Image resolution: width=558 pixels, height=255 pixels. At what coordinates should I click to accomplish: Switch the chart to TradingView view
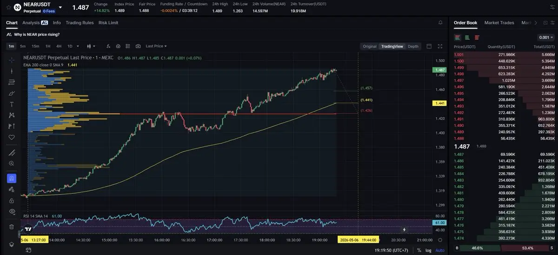(392, 46)
